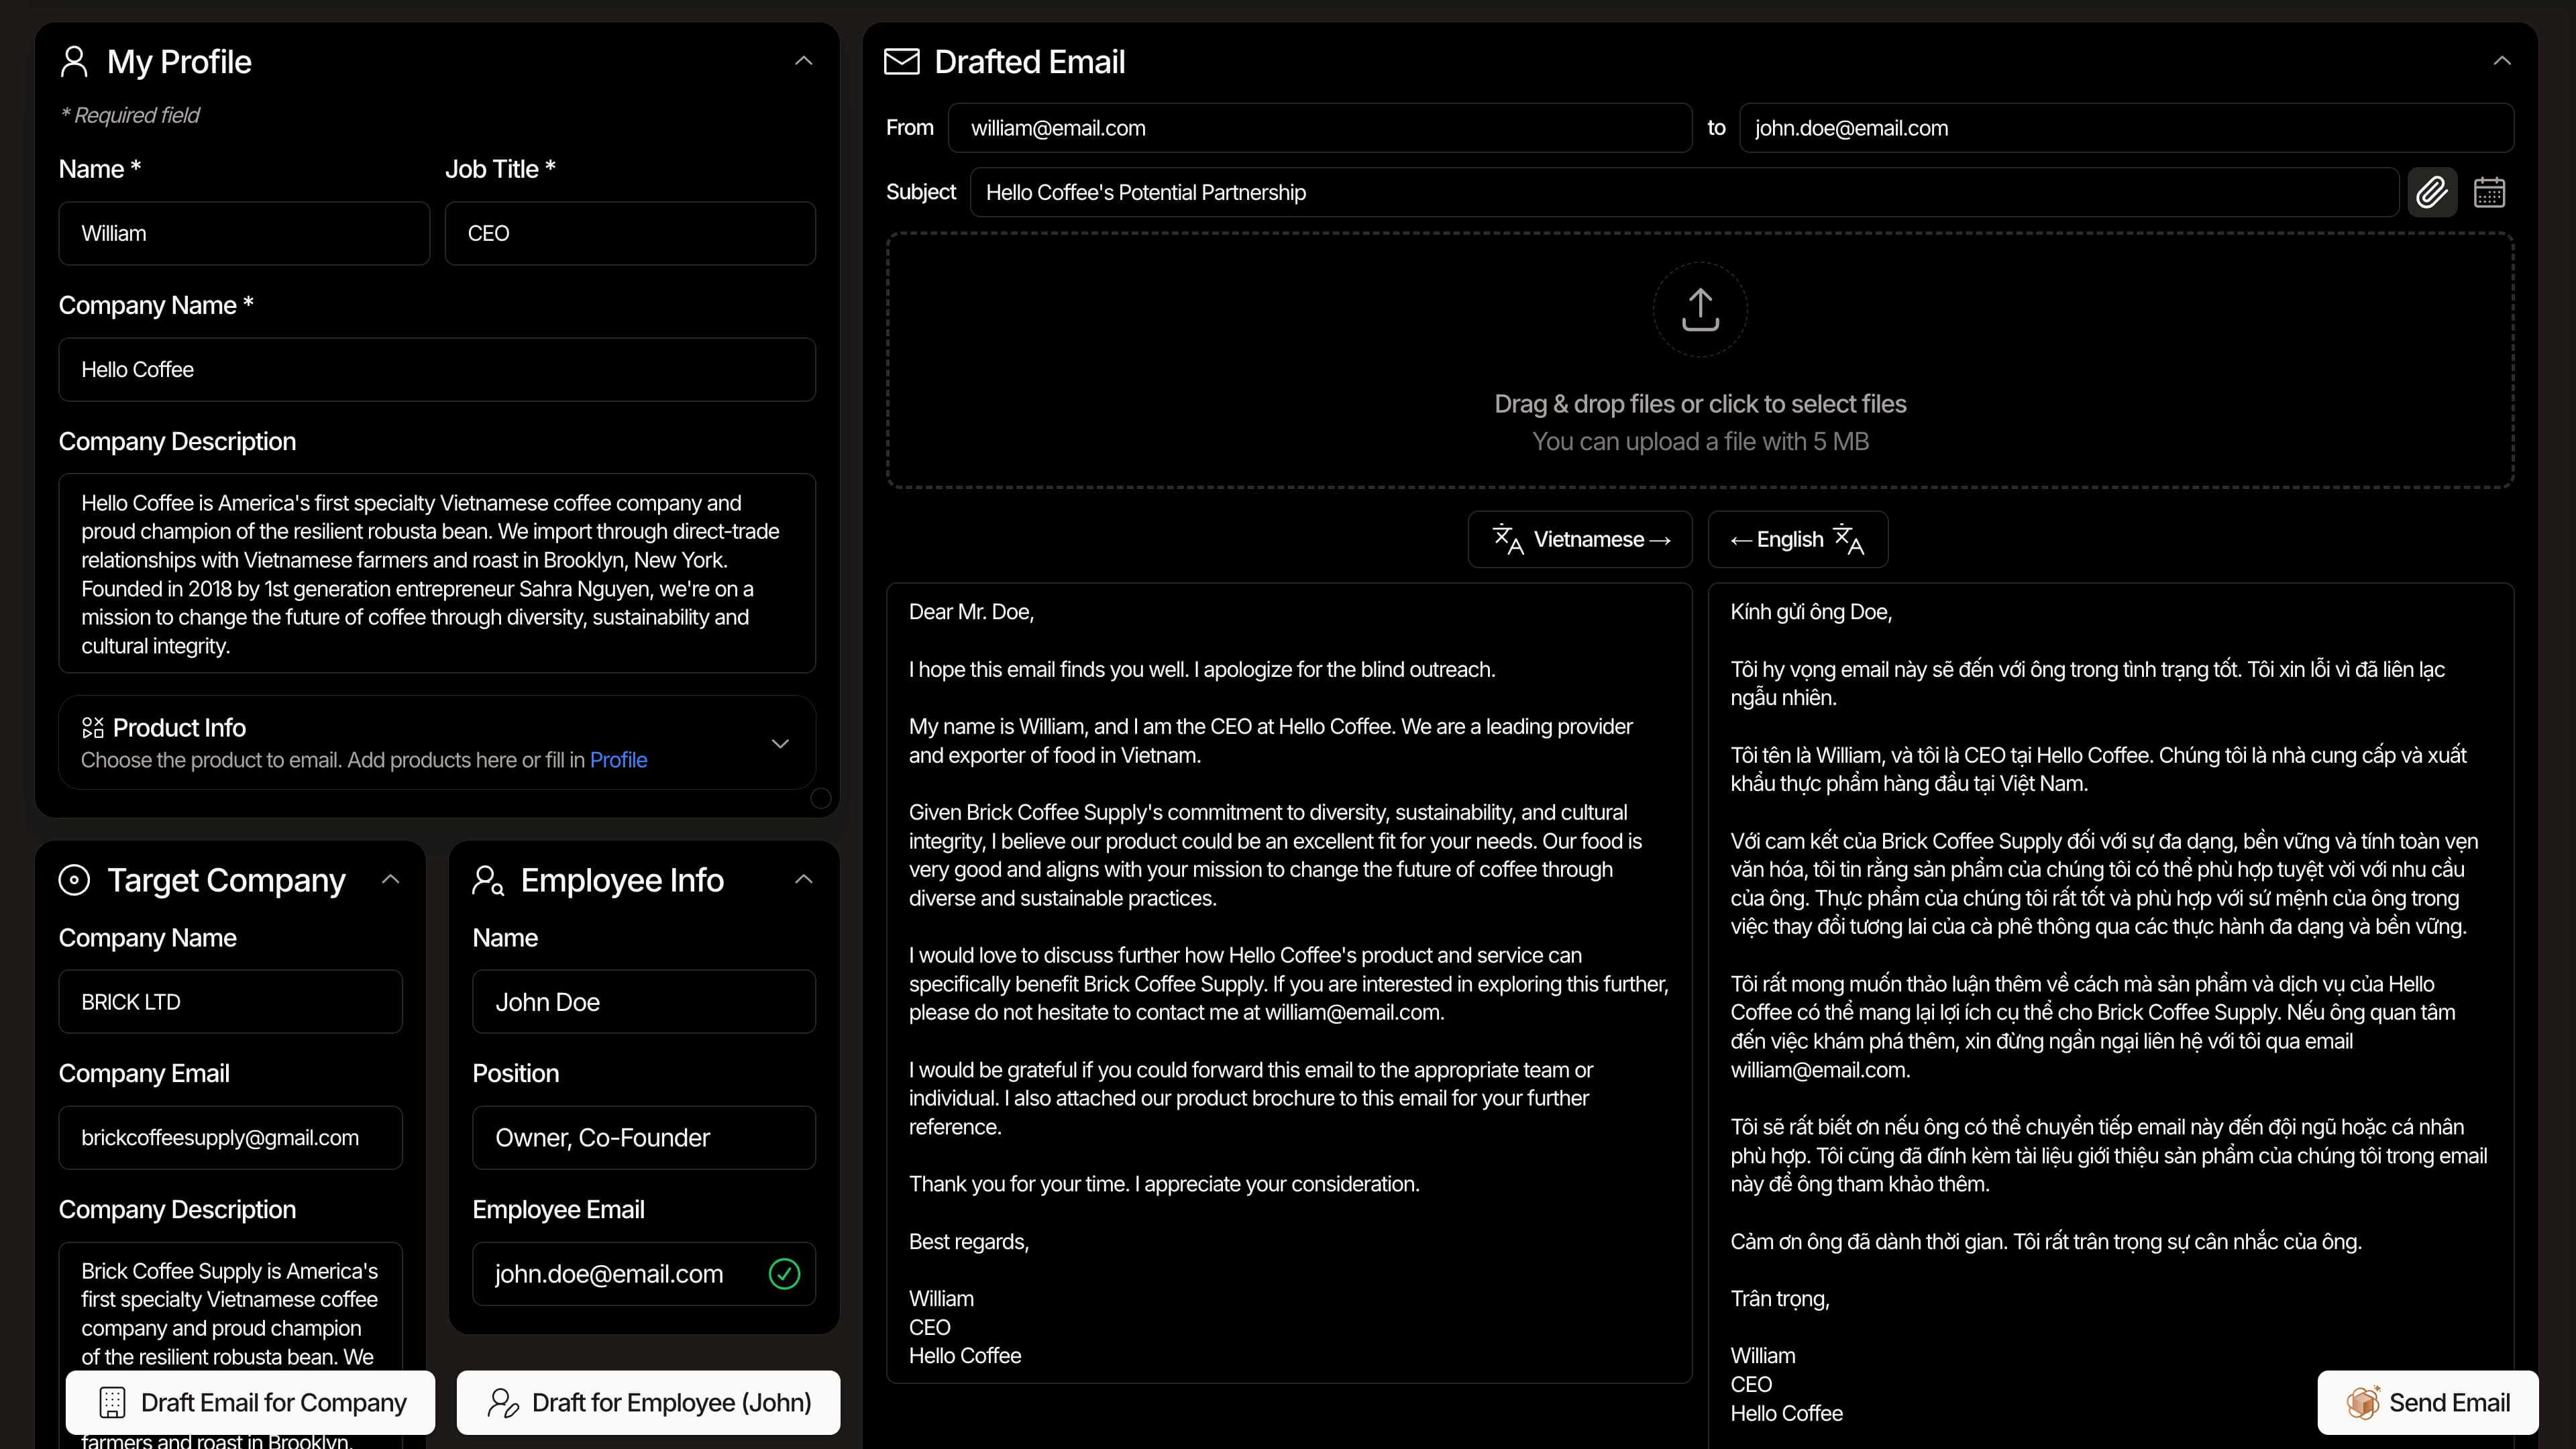This screenshot has width=2576, height=1449.
Task: Click the paperclip attachment icon
Action: (2431, 192)
